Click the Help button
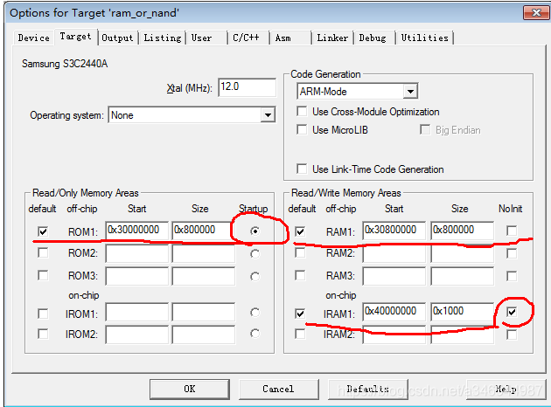 coord(506,390)
